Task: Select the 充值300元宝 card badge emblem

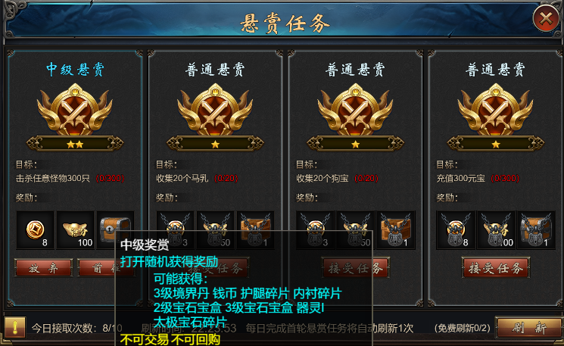Action: [495, 110]
